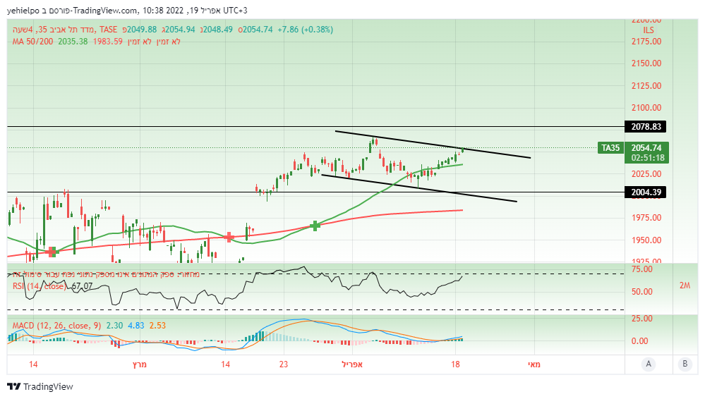Click the MA 50/200 indicator legend
Screen dimensions: 705x399
33,42
